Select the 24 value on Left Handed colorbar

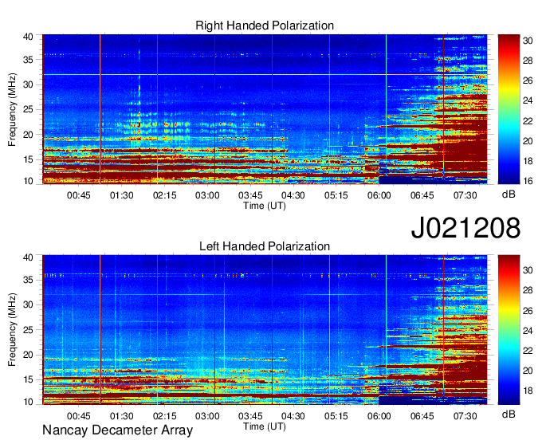coord(528,331)
